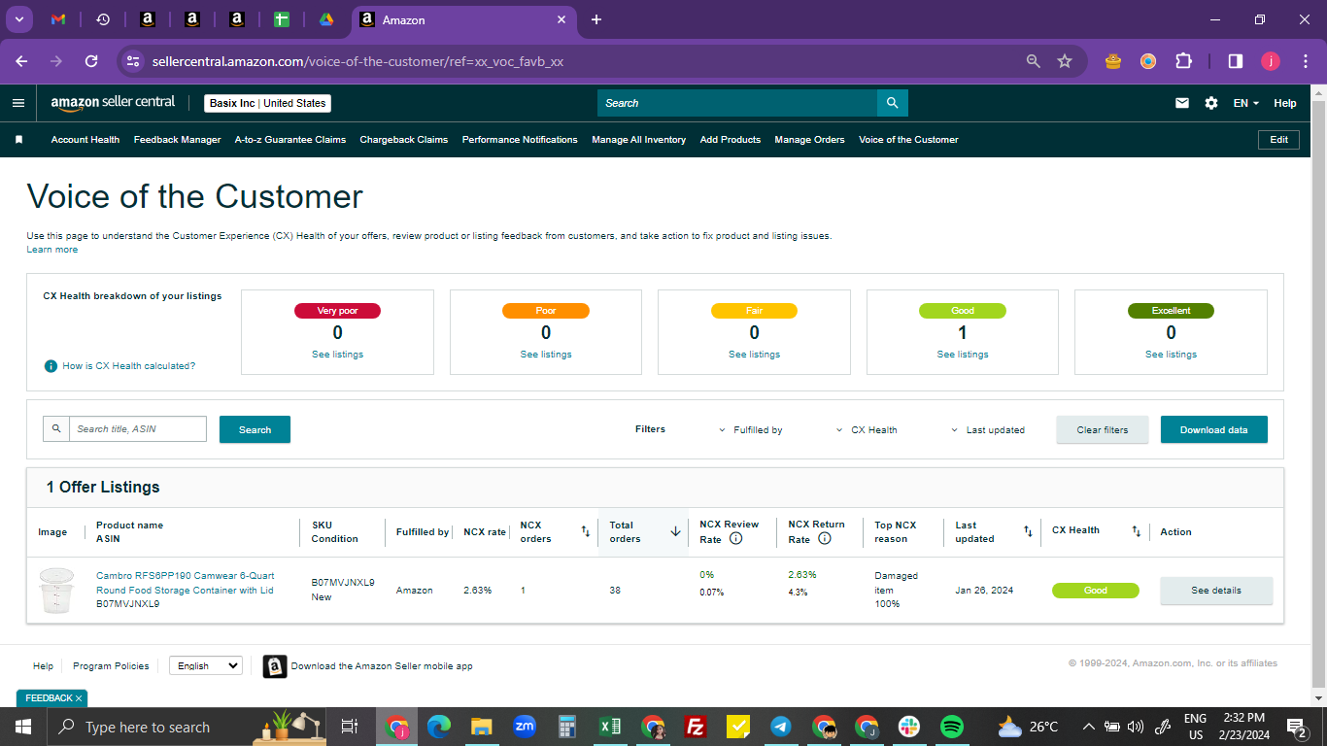This screenshot has height=746, width=1327.
Task: Go back to the previous page
Action: pyautogui.click(x=21, y=61)
